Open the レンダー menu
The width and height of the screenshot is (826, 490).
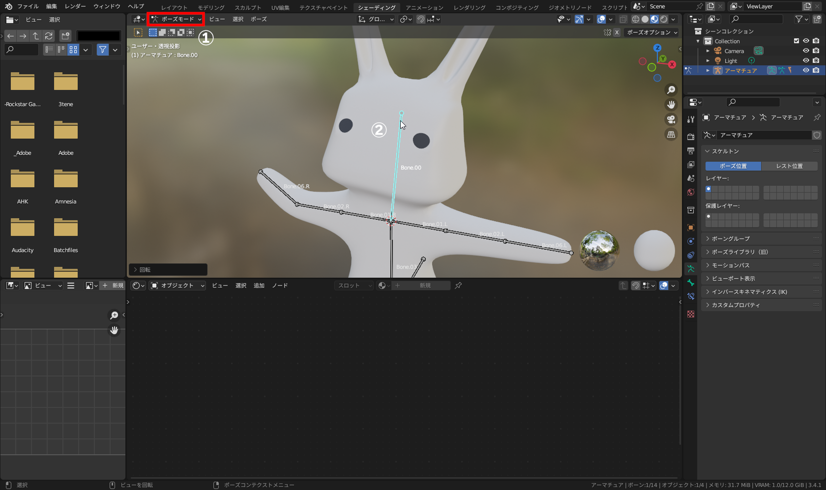click(75, 6)
